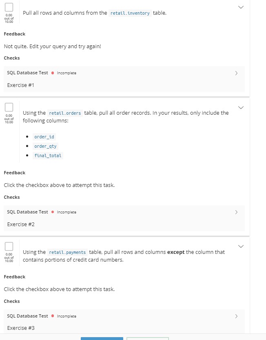
Task: Click the red Incomplete dot for Exercise #1
Action: 53,73
